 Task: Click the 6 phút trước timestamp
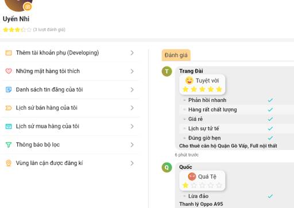coord(187,155)
